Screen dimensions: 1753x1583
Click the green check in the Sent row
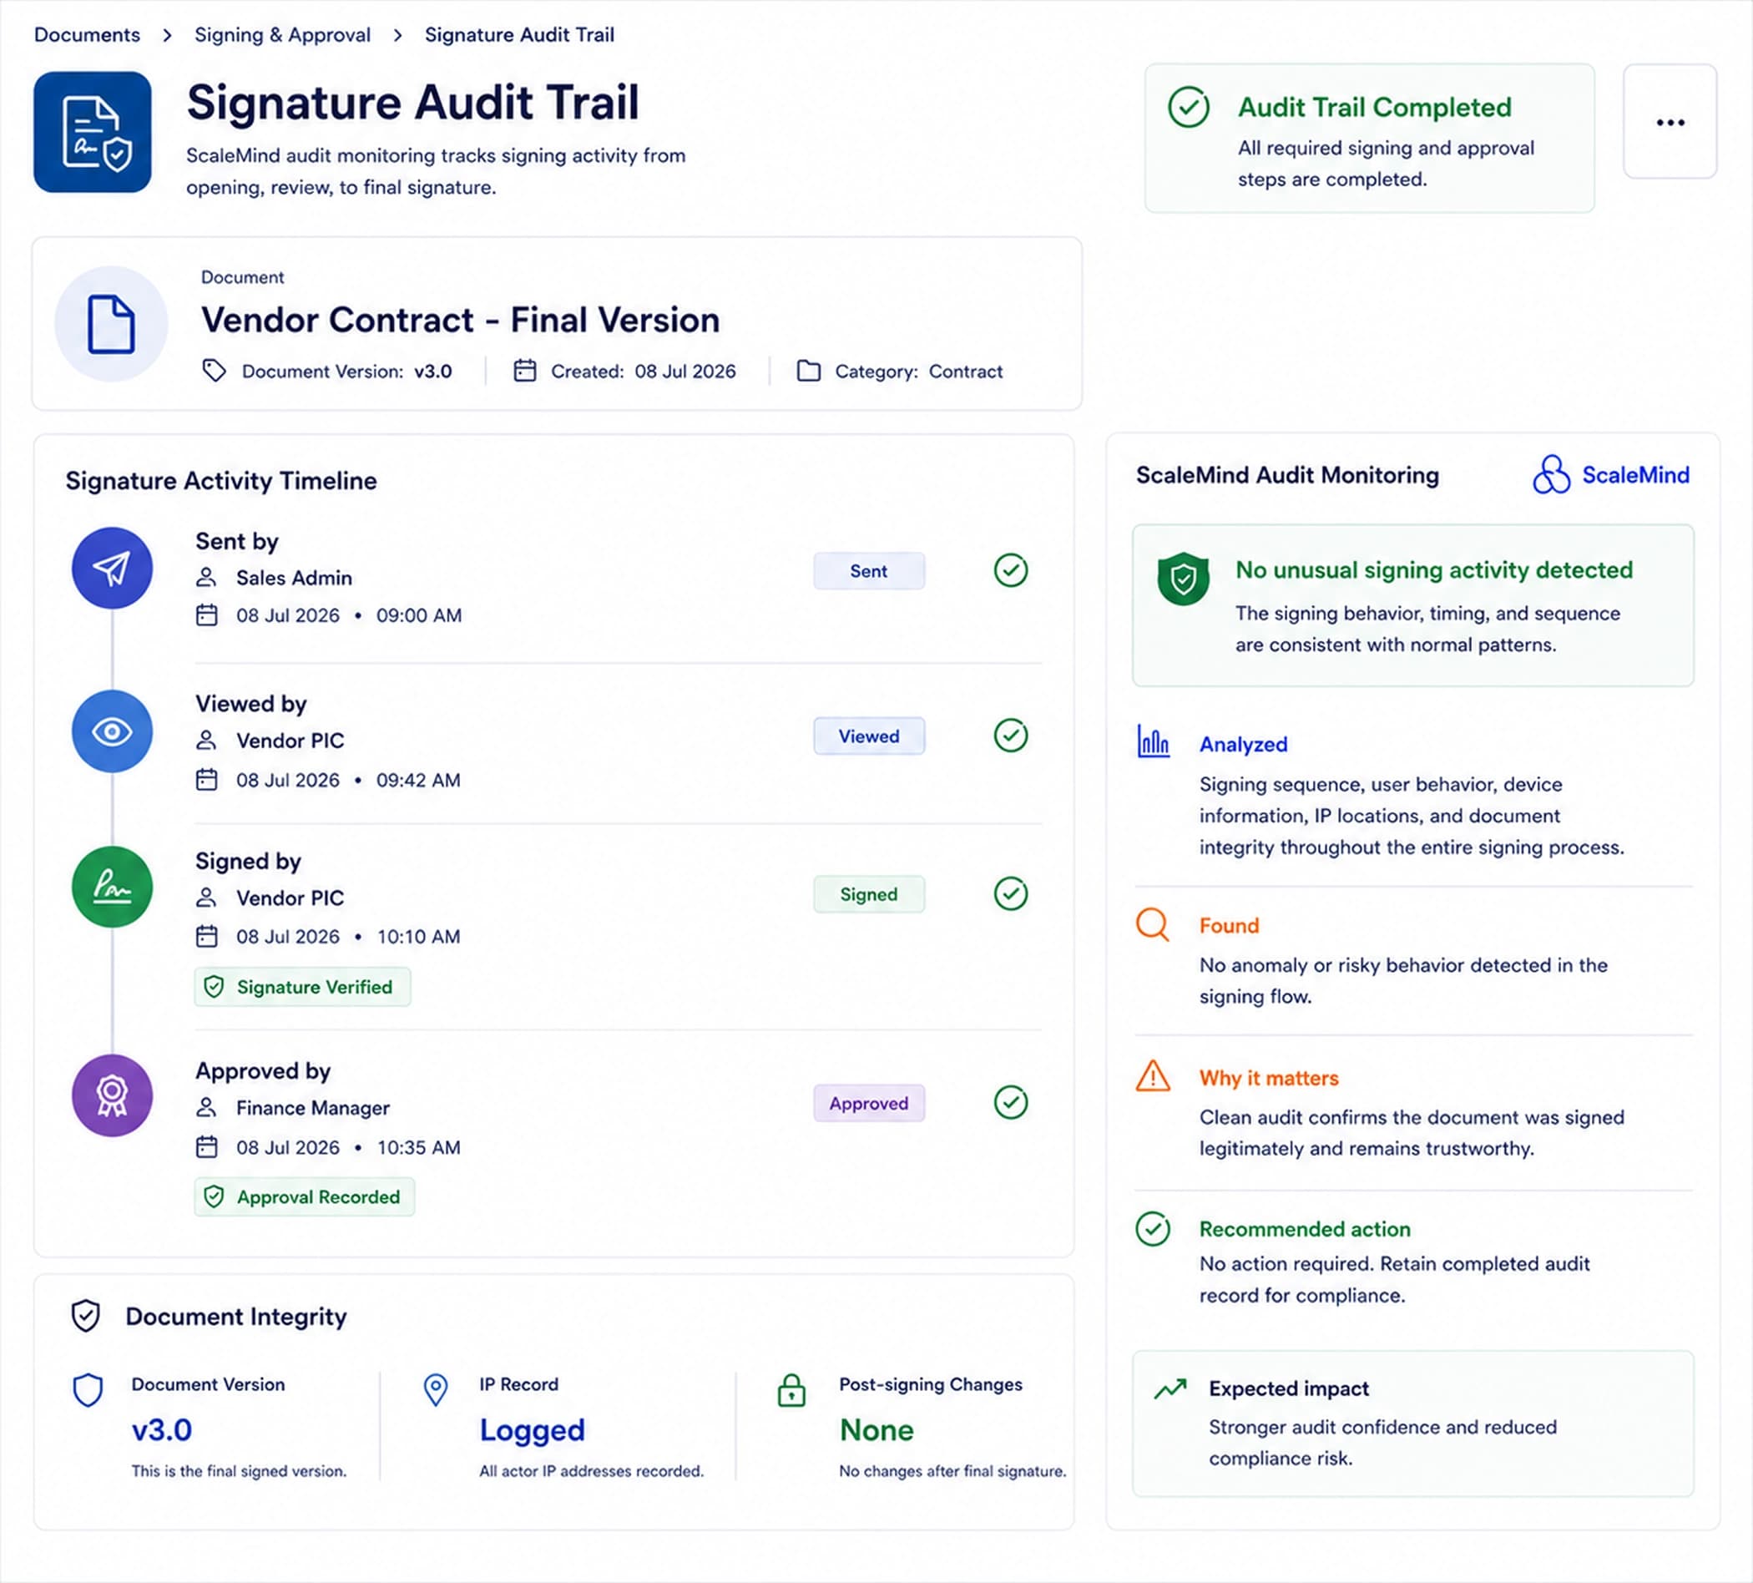click(x=1010, y=570)
